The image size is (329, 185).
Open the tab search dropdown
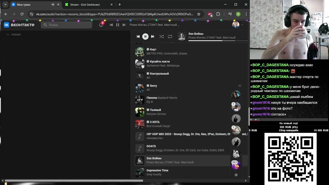[5, 5]
